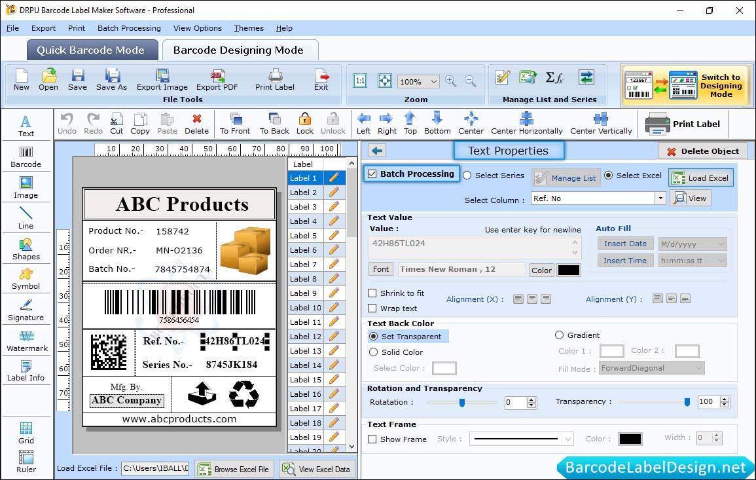756x480 pixels.
Task: Lock the selected object
Action: click(x=305, y=124)
